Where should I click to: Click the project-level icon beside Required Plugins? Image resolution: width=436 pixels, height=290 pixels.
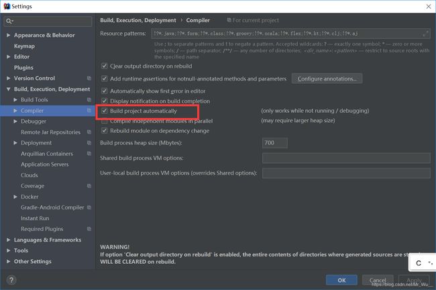point(89,229)
